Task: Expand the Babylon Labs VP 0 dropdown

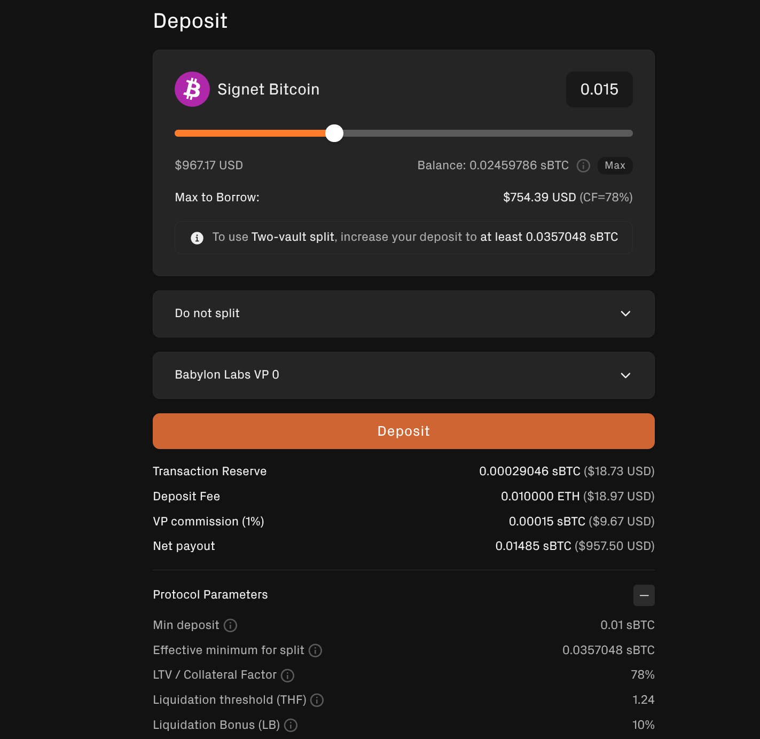Action: (404, 375)
